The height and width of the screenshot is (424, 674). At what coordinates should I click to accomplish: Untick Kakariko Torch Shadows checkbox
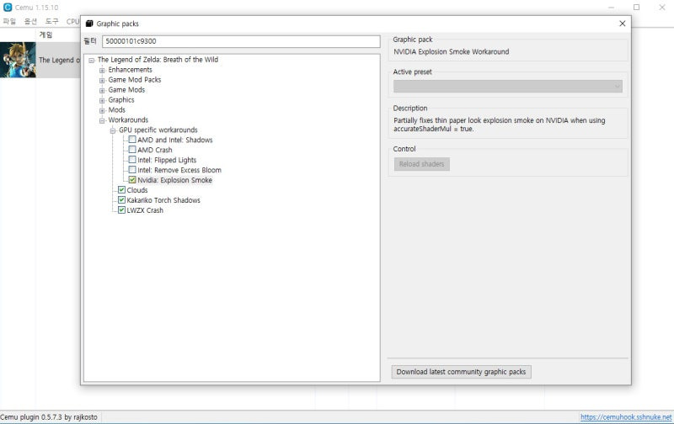point(121,200)
